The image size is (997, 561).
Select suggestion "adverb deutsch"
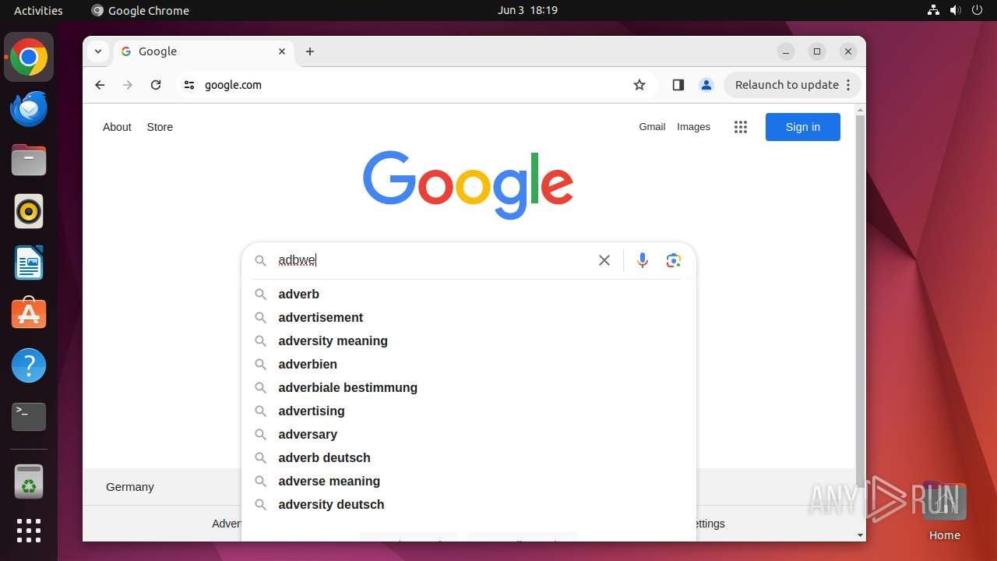(469, 457)
